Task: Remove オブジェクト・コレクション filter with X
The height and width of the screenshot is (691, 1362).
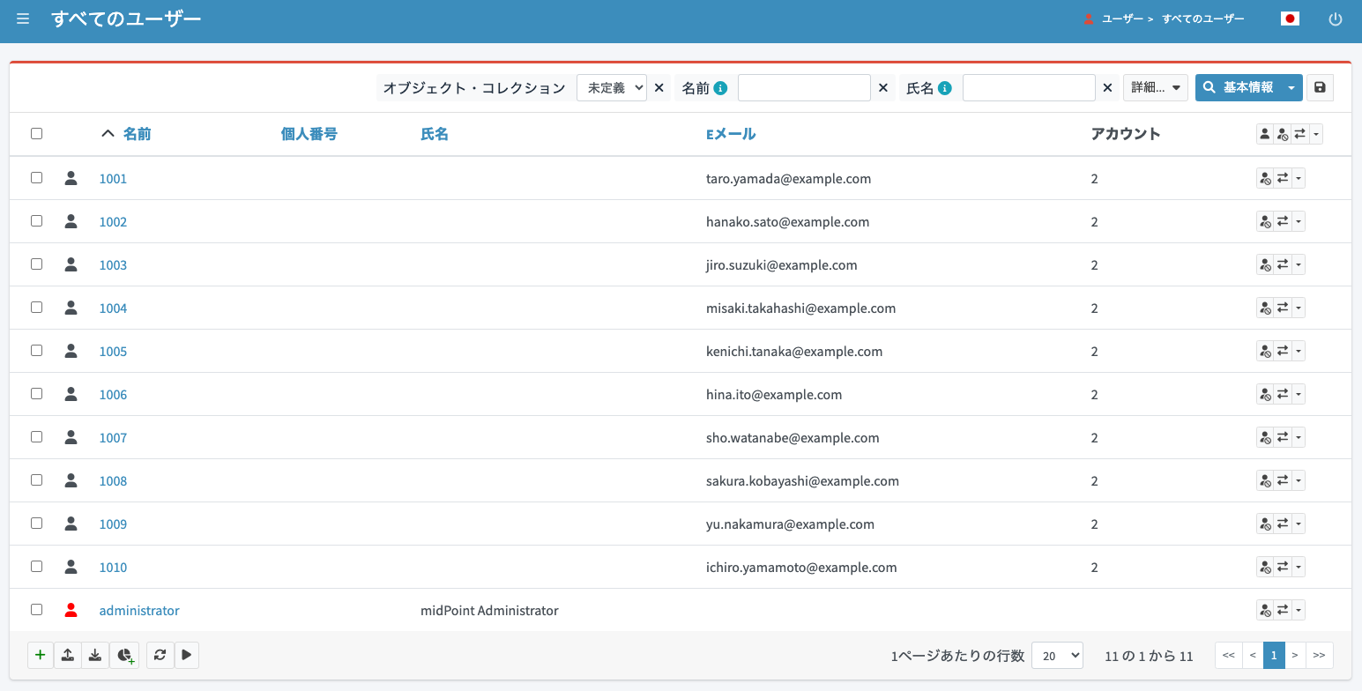Action: 659,88
